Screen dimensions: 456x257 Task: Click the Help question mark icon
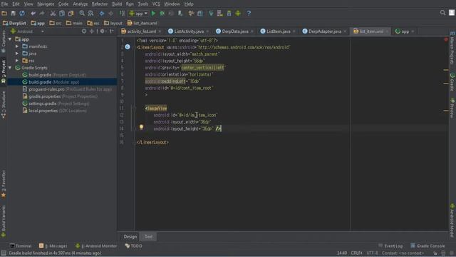pyautogui.click(x=249, y=14)
